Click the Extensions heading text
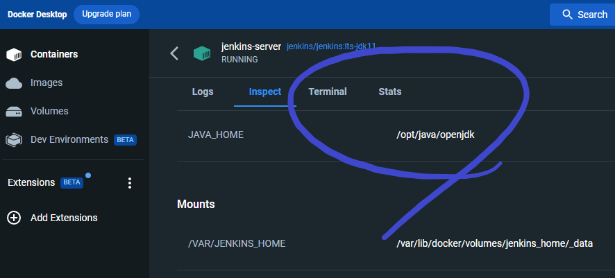615x278 pixels. (31, 182)
